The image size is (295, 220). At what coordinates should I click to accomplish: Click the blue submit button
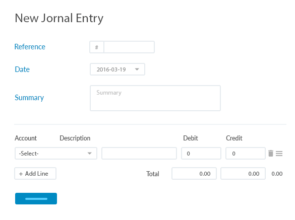(36, 198)
